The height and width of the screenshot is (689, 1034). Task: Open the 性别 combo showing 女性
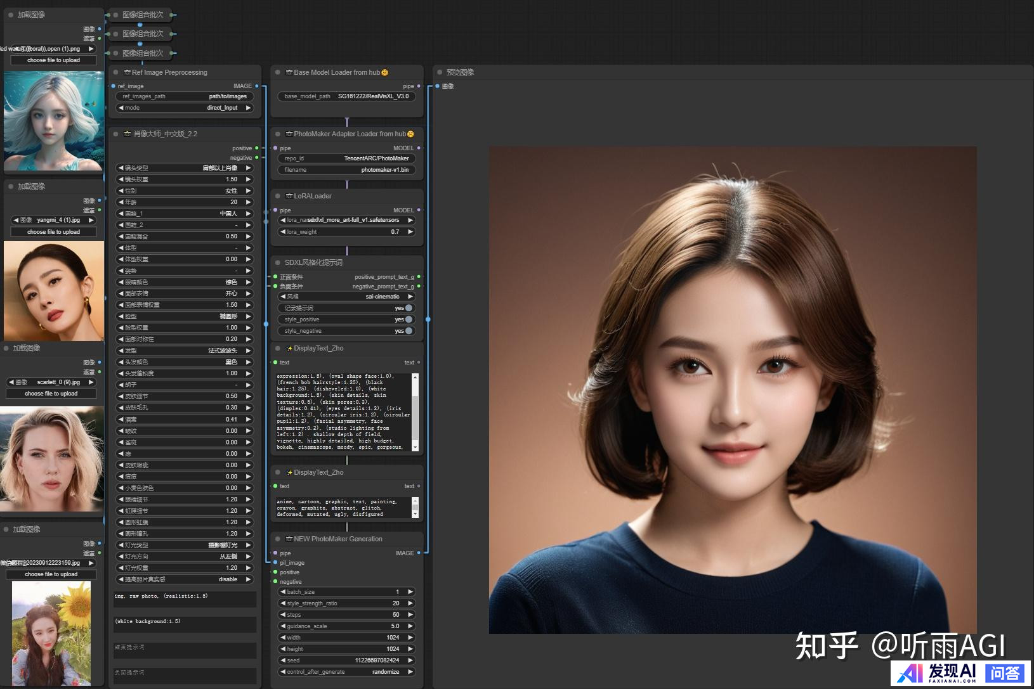coord(185,191)
